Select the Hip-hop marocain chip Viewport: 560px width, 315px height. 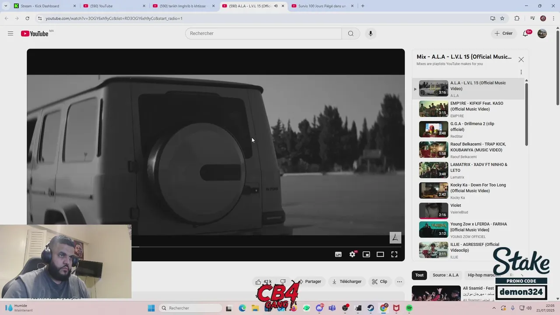tap(484, 275)
